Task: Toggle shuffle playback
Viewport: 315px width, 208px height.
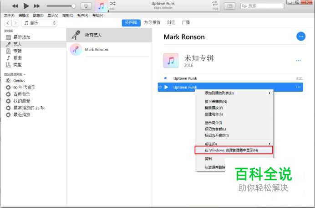Action: click(112, 4)
